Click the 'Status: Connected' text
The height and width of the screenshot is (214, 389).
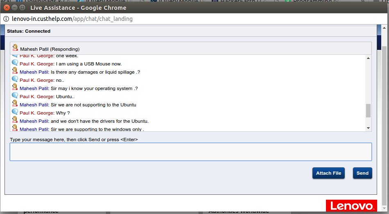pyautogui.click(x=29, y=31)
